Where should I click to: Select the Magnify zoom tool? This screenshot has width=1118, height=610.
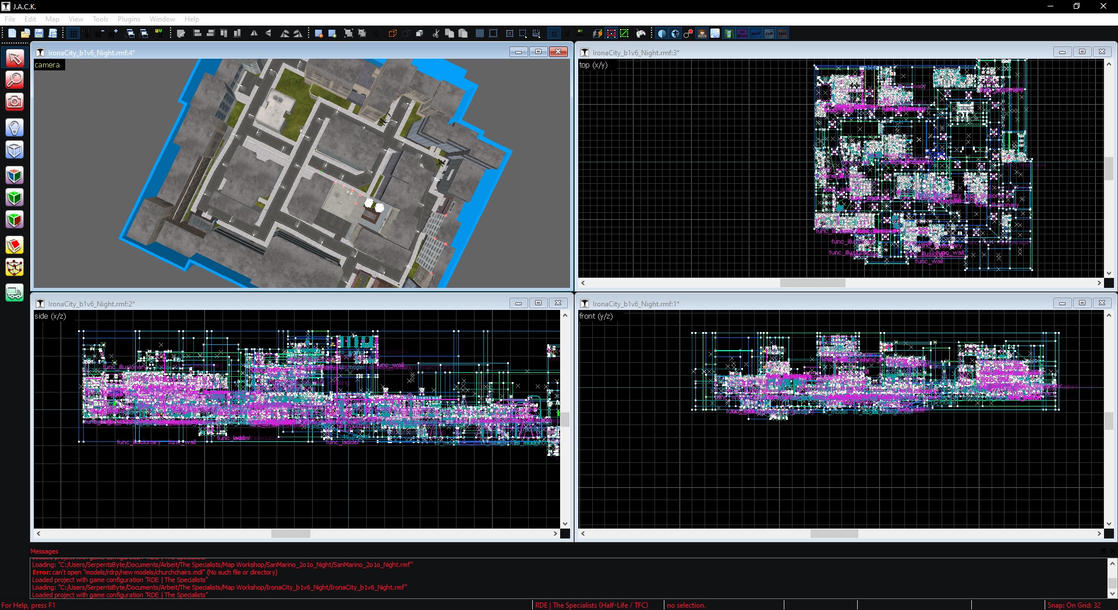(x=15, y=80)
